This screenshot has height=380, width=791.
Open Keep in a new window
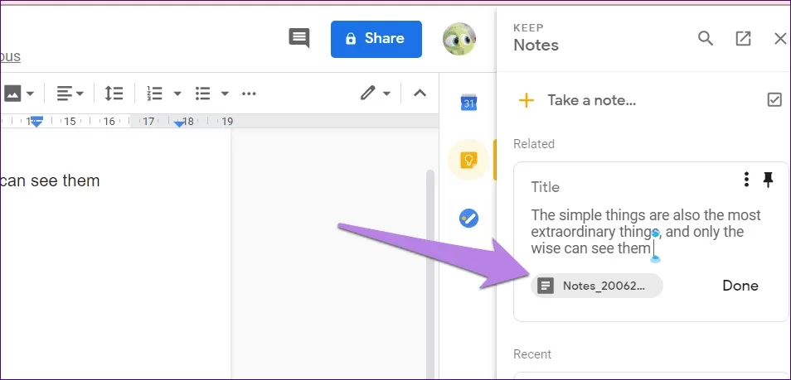[x=743, y=39]
